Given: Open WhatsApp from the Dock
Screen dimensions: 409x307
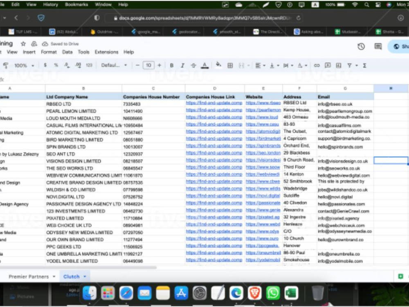Looking at the screenshot, I should [x=273, y=293].
